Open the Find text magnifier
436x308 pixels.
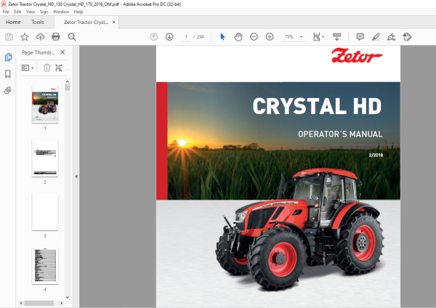[72, 37]
